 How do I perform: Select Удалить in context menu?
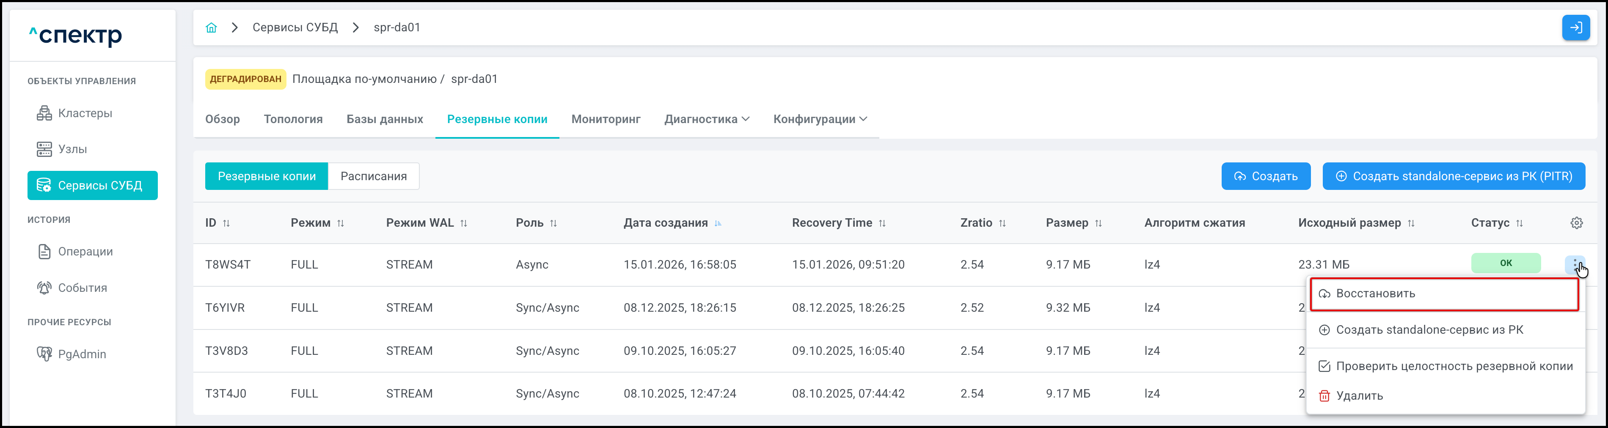(1359, 395)
